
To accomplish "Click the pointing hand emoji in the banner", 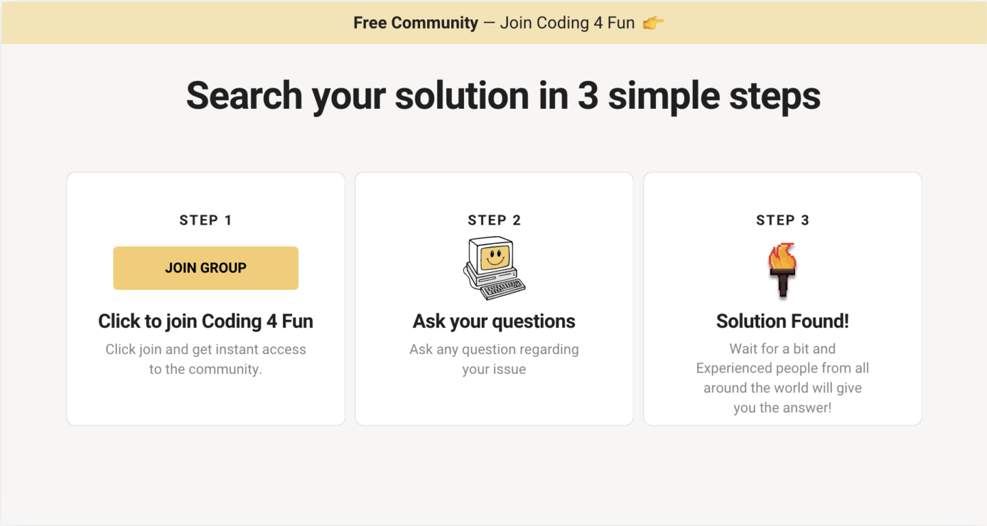I will point(652,23).
